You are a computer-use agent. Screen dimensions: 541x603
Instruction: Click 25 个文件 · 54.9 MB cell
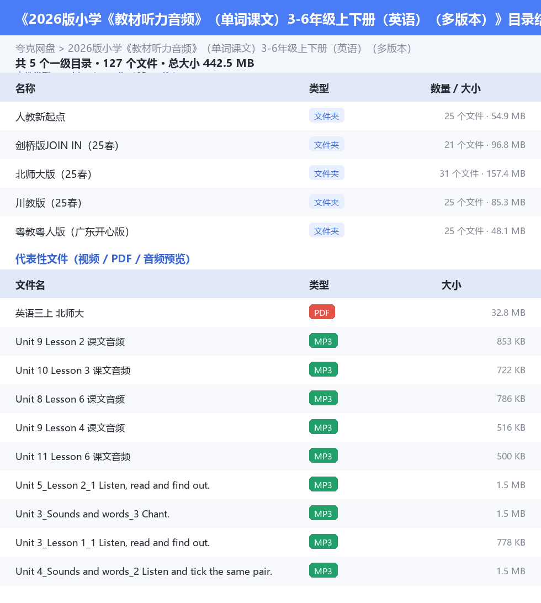(485, 116)
